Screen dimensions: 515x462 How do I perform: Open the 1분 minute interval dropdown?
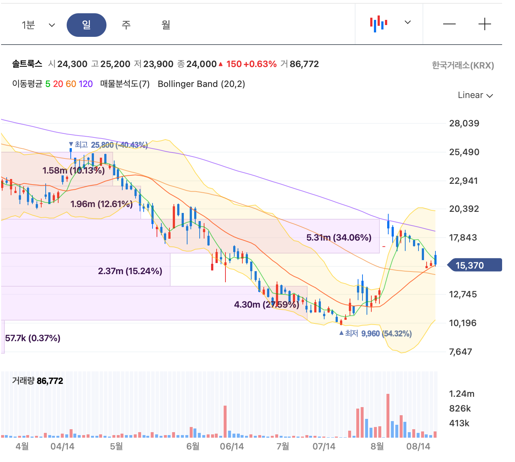pyautogui.click(x=38, y=25)
